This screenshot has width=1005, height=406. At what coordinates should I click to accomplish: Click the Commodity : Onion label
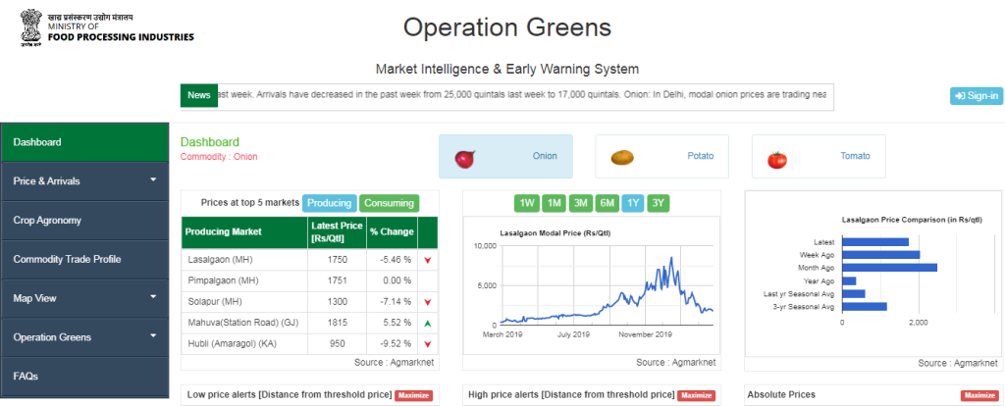[219, 157]
